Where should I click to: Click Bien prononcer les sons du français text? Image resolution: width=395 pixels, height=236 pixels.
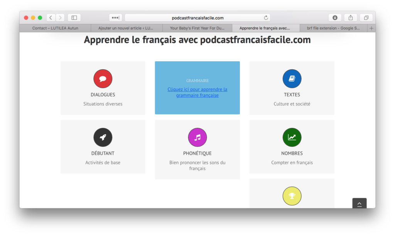coord(197,166)
